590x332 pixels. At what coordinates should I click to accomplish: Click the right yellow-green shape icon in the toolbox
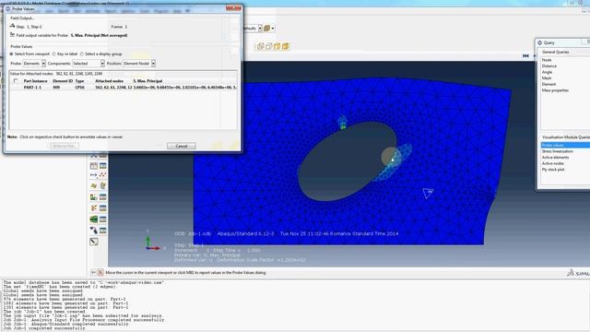102,186
